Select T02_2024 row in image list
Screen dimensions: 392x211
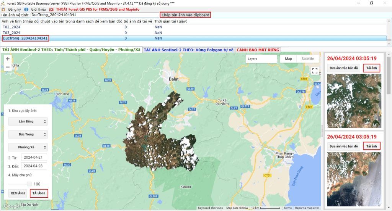click(11, 27)
